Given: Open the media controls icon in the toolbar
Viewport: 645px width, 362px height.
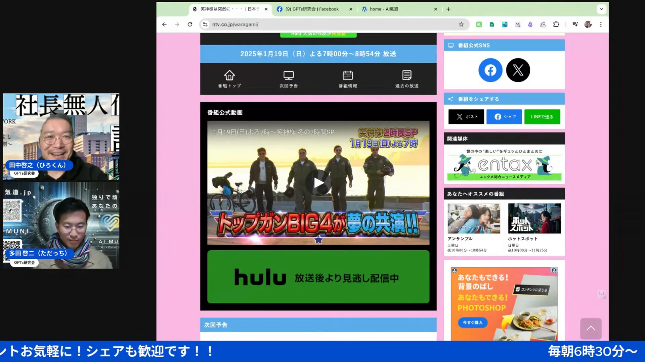Looking at the screenshot, I should coord(575,24).
